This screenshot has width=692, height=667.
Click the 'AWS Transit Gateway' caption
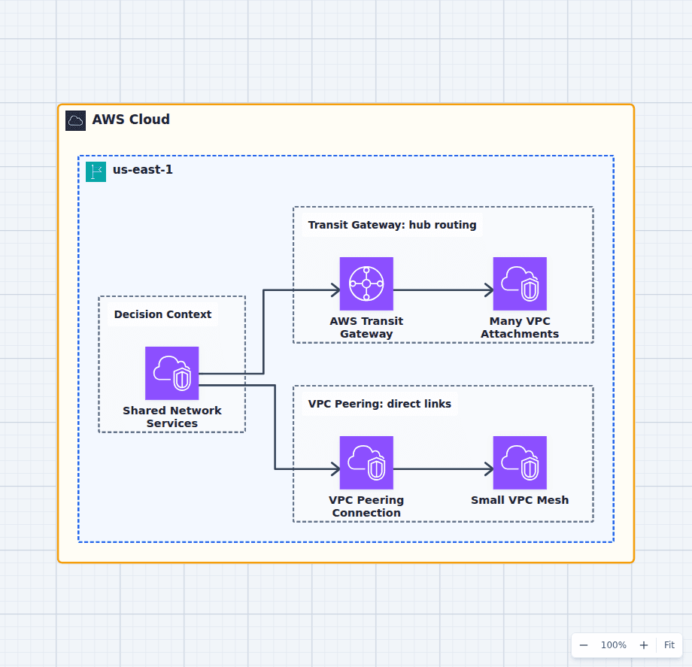coord(366,327)
